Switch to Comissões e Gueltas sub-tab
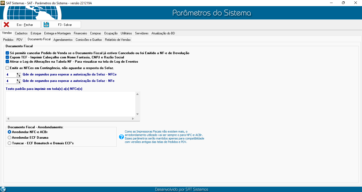The image size is (362, 192). (89, 40)
